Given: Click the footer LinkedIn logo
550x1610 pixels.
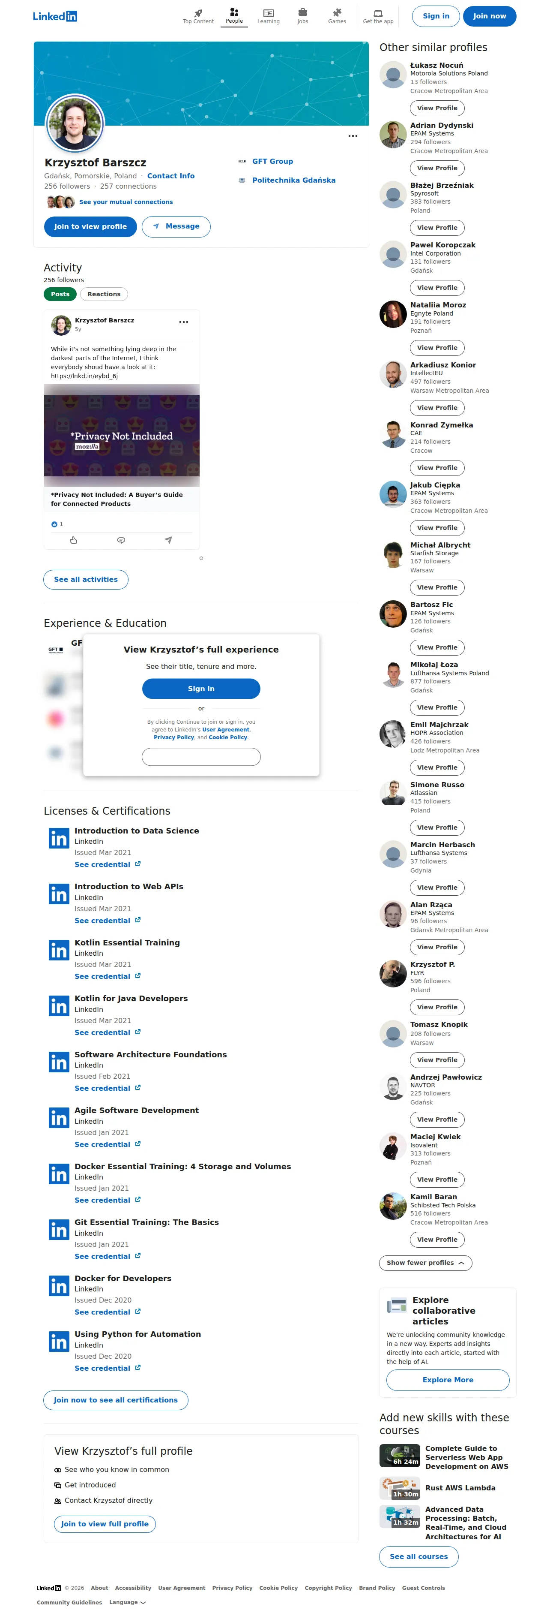Looking at the screenshot, I should (49, 1588).
